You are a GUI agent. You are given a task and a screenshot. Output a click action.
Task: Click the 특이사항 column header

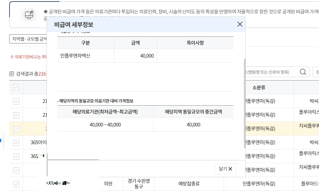coord(195,43)
